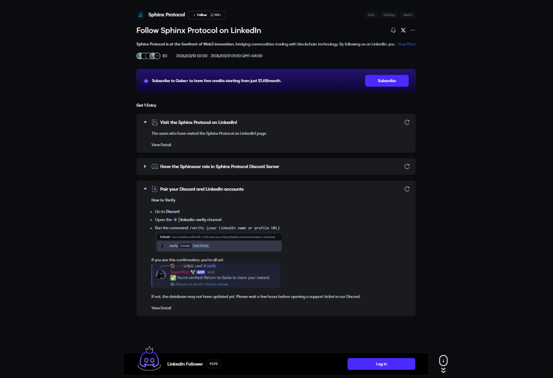Open the headset support icon
Image resolution: width=553 pixels, height=378 pixels.
point(393,30)
